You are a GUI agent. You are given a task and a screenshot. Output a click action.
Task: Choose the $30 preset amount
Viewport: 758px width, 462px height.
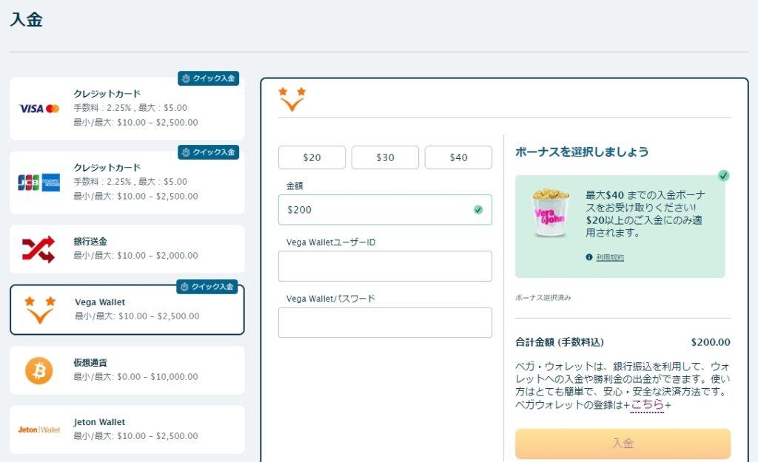(385, 157)
